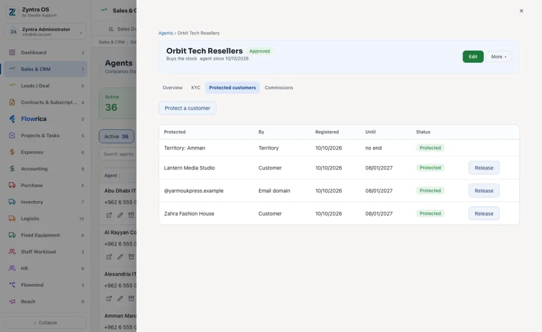Focus the Search agents field
542x332 pixels.
click(x=118, y=154)
